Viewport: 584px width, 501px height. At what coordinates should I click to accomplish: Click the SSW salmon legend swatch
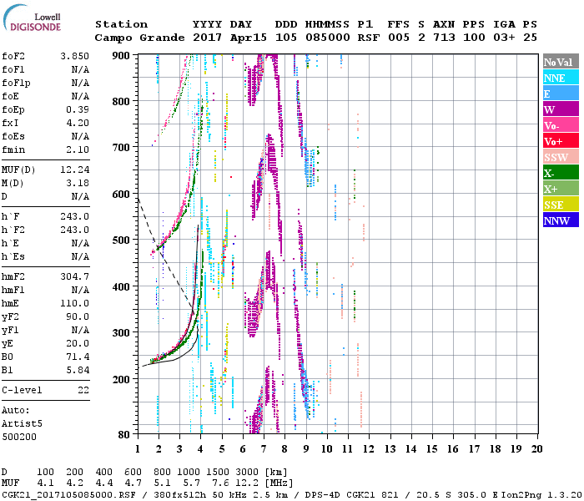(x=561, y=157)
